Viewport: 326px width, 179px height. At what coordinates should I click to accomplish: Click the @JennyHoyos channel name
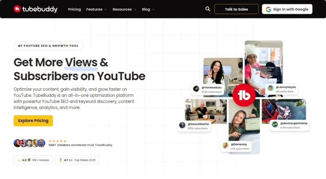(x=286, y=87)
